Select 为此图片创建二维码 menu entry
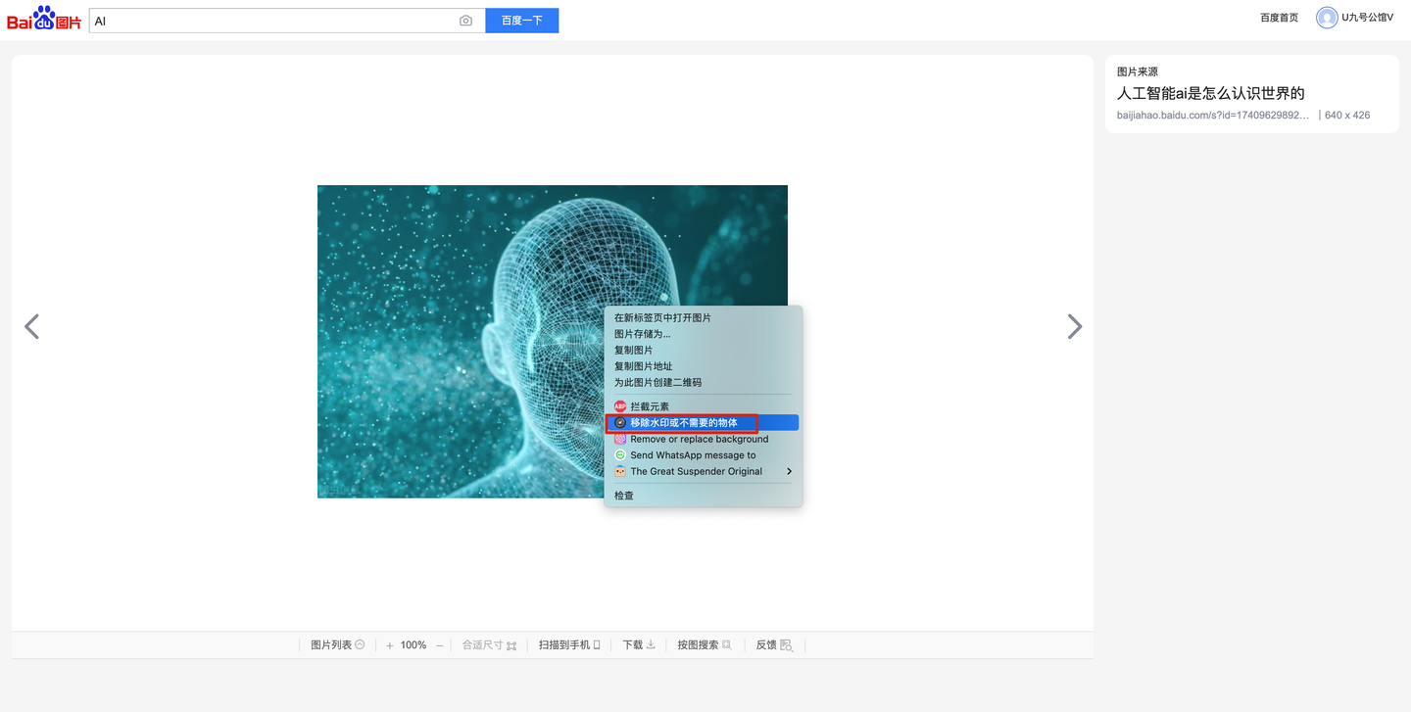The image size is (1411, 712). point(702,382)
